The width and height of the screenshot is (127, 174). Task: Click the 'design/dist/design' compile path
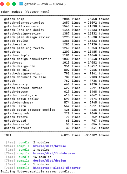point(50,161)
